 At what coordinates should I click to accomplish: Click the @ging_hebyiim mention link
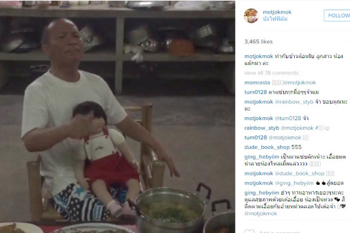294,183
